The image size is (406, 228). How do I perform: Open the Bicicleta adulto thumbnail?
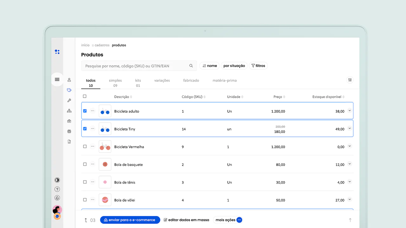(x=105, y=111)
